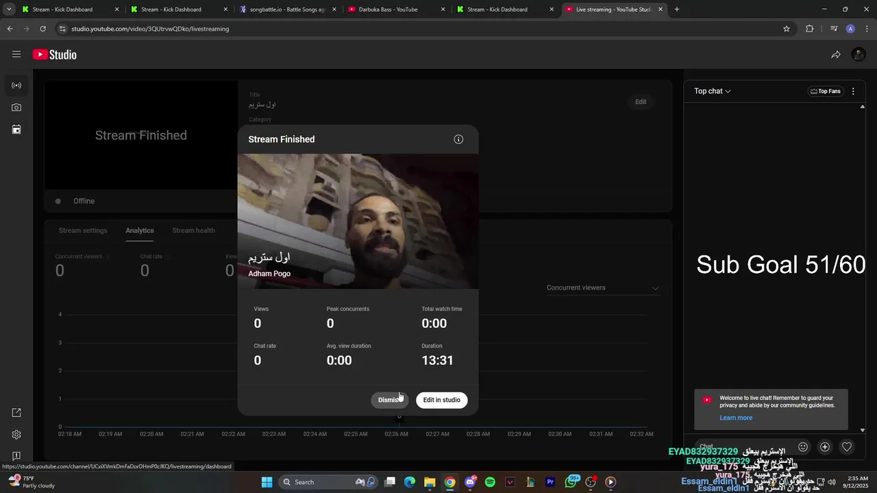Click the share arrow icon at top right
877x493 pixels.
836,55
